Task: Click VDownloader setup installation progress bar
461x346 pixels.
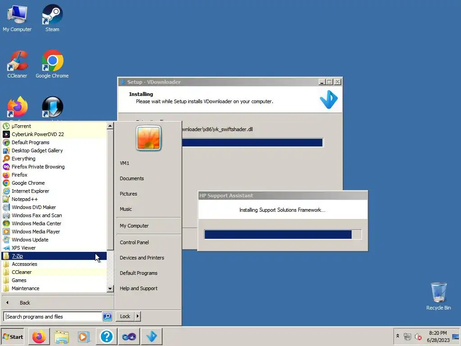Action: (253, 143)
